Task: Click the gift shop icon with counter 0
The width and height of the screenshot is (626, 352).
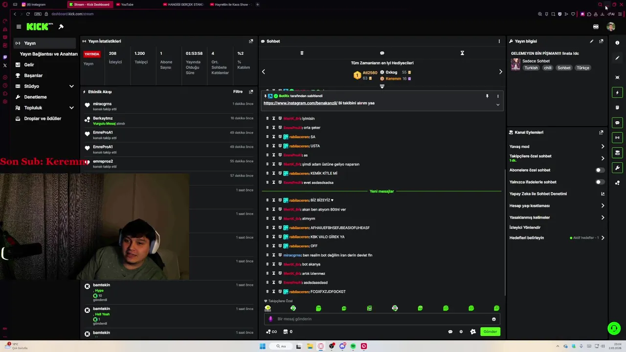Action: click(x=288, y=331)
